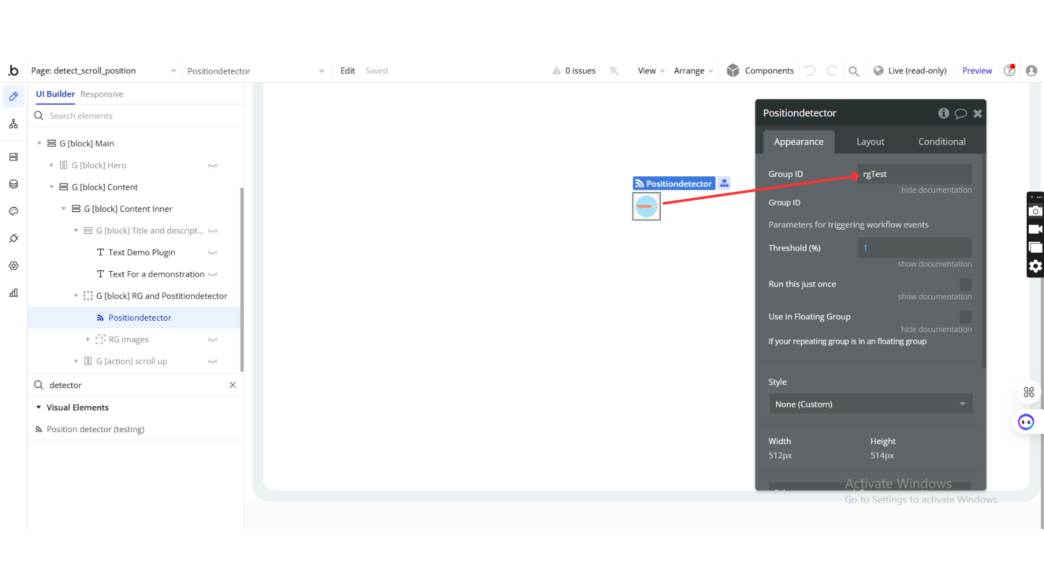Click the Redo arrow in toolbar
Screen dimensions: 1044x588
point(831,71)
